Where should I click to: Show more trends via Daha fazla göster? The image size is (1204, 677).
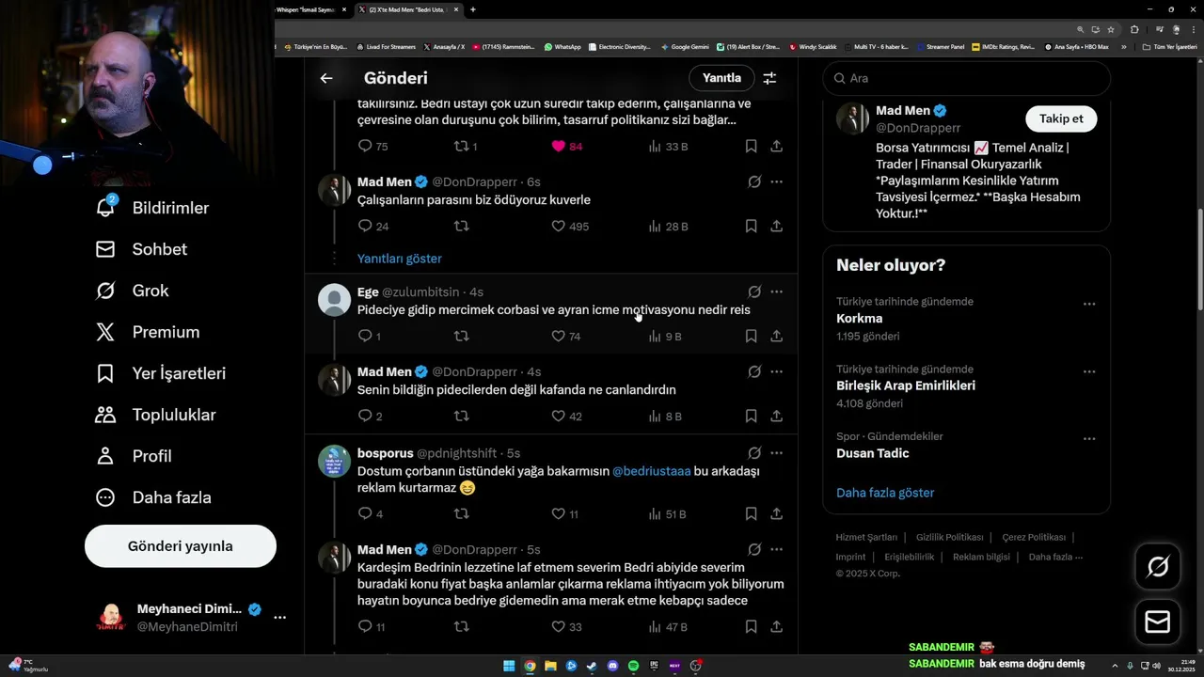coord(885,493)
